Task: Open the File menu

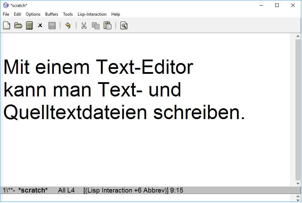Action: point(6,14)
